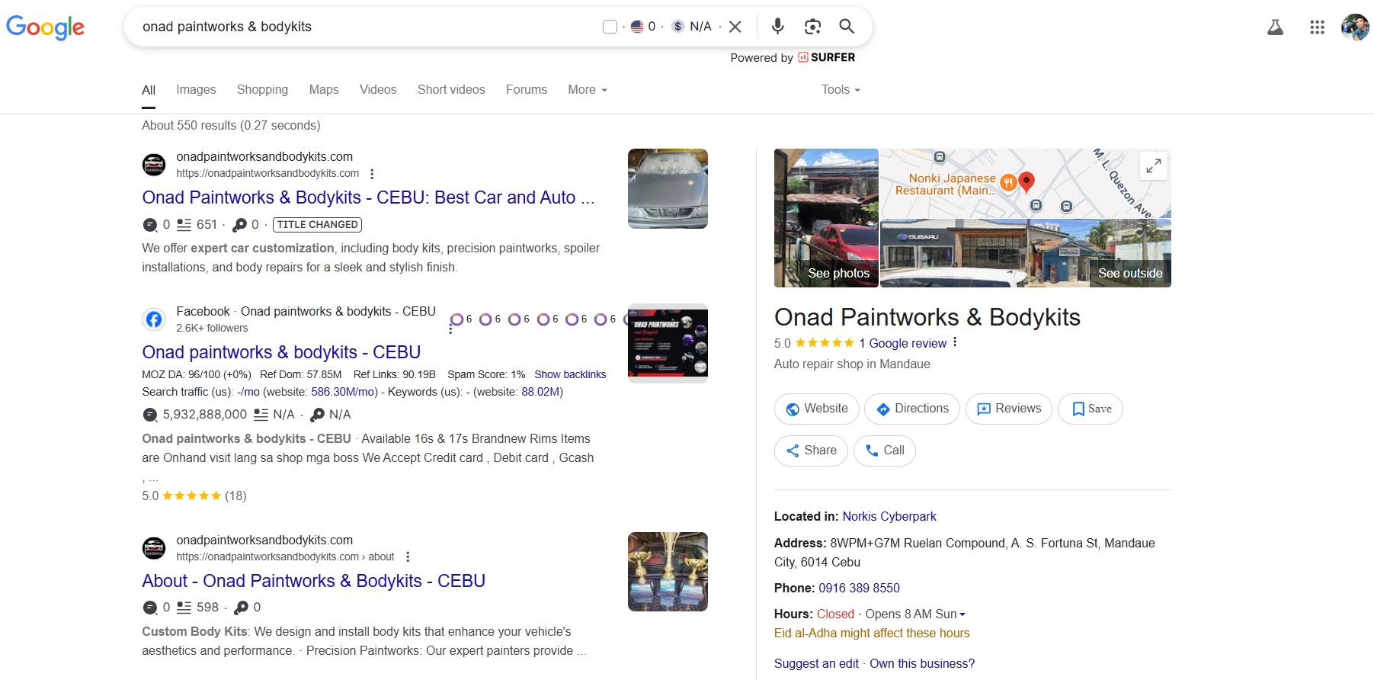This screenshot has width=1374, height=680.
Task: Click the magnifying glass search button
Action: pos(847,26)
